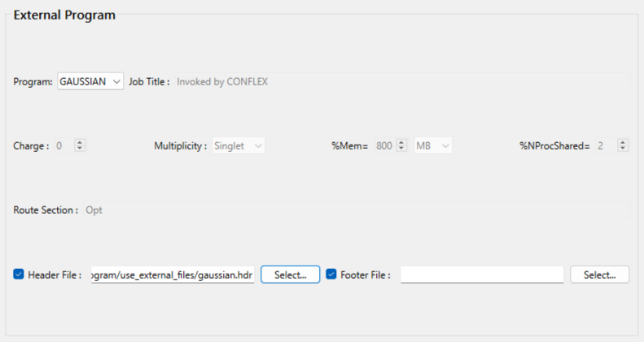Screen dimensions: 644x342
Task: Click the %NProcShared value box showing 2
Action: coord(604,145)
